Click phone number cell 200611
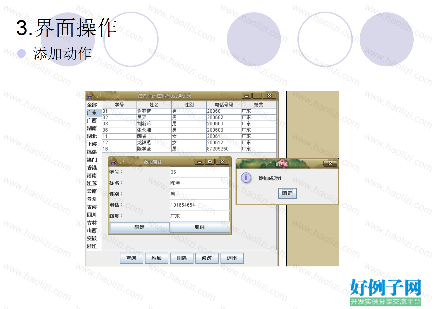The image size is (436, 309). click(x=224, y=136)
